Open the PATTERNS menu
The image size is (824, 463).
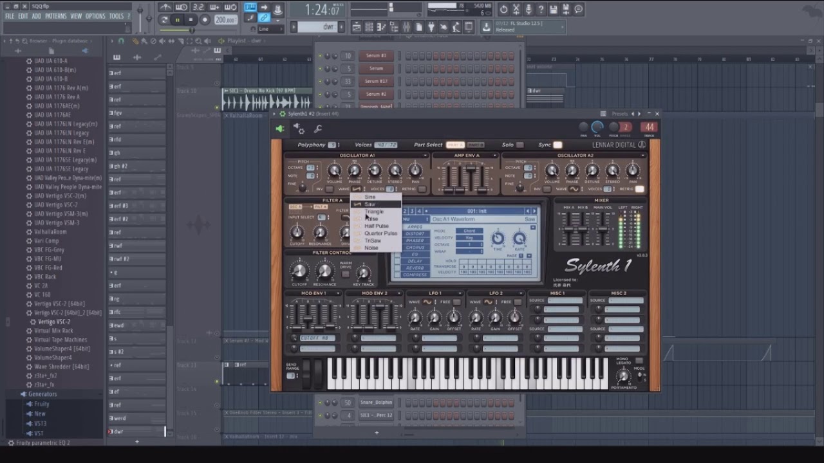click(56, 16)
